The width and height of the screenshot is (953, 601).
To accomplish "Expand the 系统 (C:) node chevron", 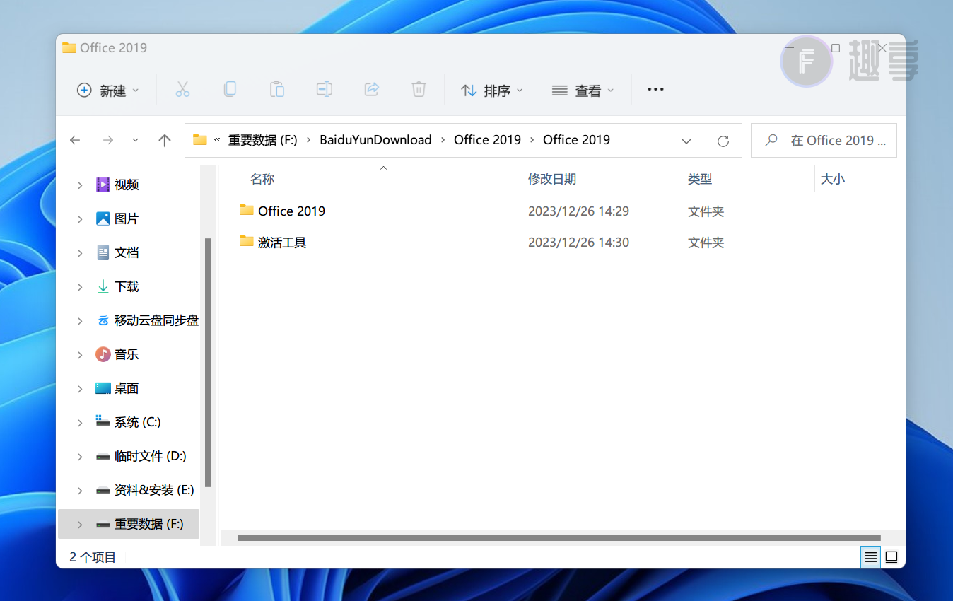I will tap(80, 423).
